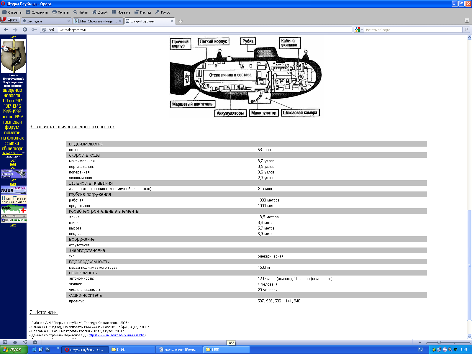The width and height of the screenshot is (472, 354).
Task: Click the Николаев А.С. author link
Action: (12, 153)
